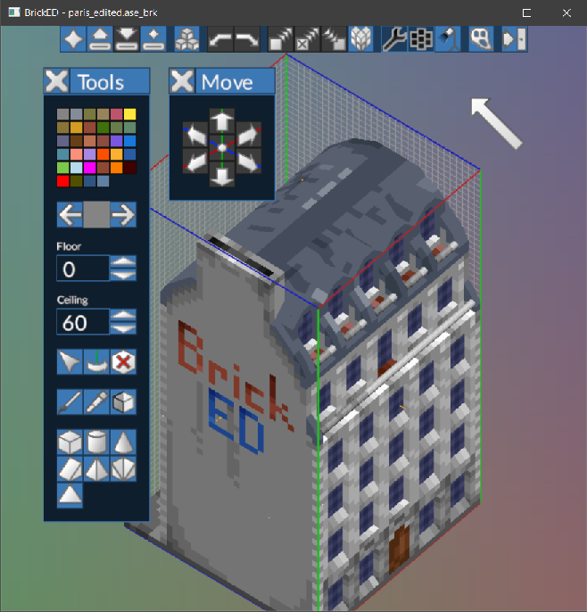This screenshot has height=612, width=587.
Task: Click the current gray color preview box
Action: point(96,214)
